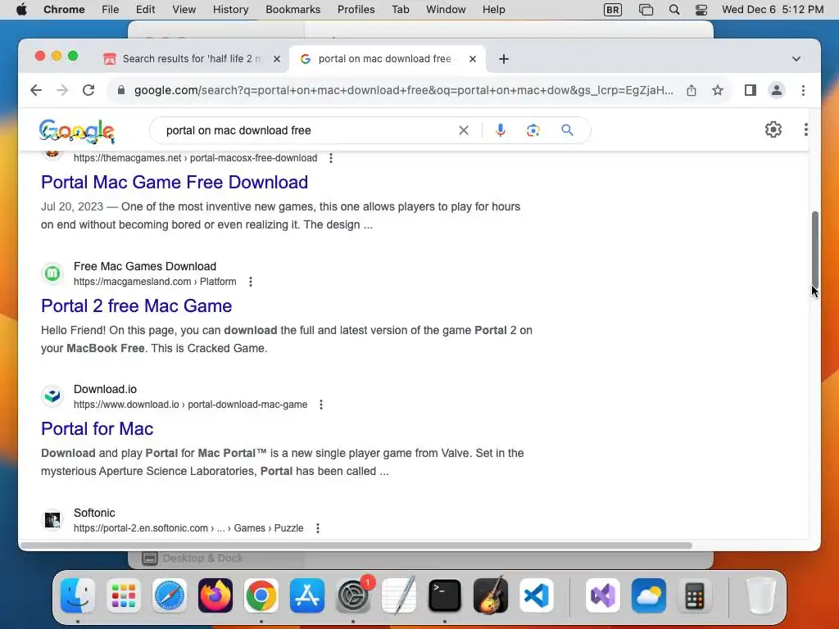839x629 pixels.
Task: Switch to the 'half life 2' search results tab
Action: pyautogui.click(x=192, y=59)
